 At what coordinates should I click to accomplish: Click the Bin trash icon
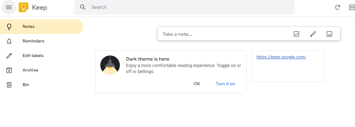point(9,85)
